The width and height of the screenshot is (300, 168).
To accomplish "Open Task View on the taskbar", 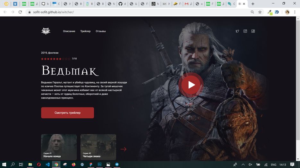I will [x=21, y=164].
